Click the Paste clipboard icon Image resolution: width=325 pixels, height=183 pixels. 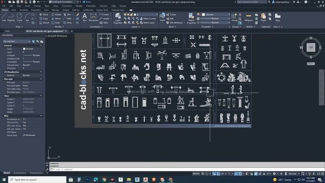264,17
